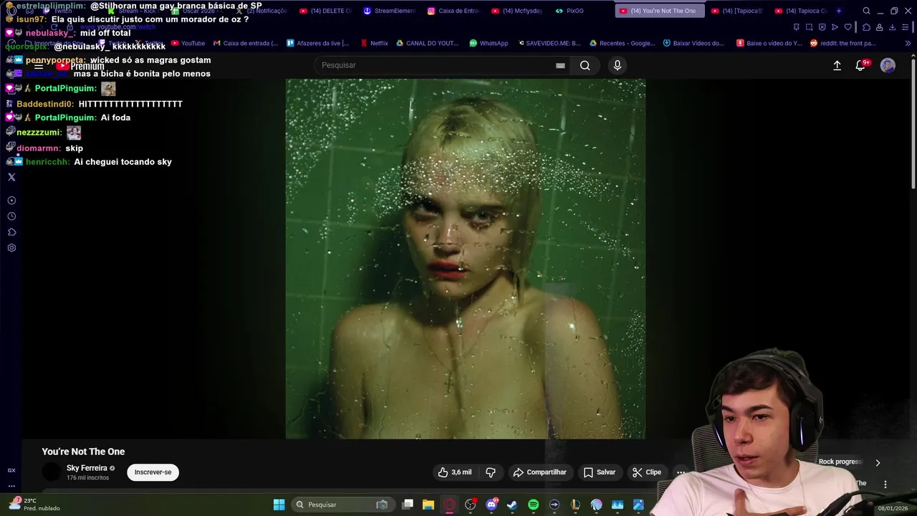Open the CANAL DO YOUT... bookmark
The image size is (917, 516).
pyautogui.click(x=427, y=43)
